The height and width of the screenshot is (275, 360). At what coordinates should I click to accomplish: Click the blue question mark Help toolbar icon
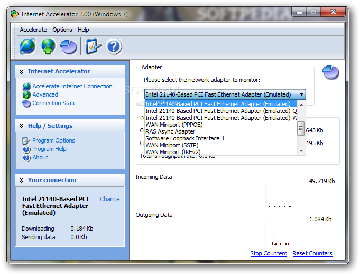coord(114,46)
